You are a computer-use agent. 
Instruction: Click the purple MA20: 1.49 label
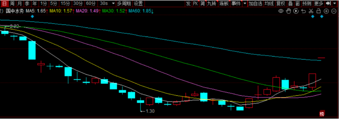(88, 11)
